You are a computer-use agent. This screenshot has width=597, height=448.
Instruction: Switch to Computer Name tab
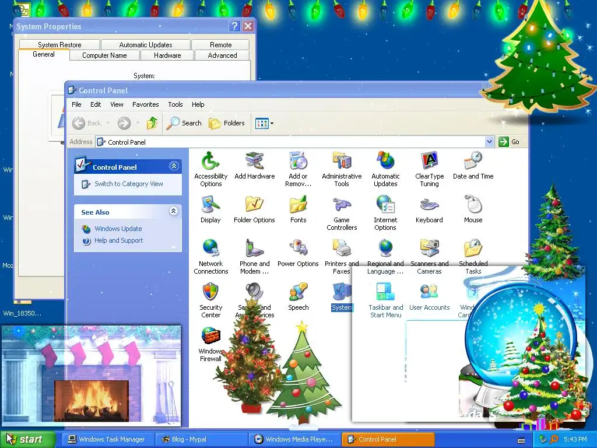click(104, 55)
